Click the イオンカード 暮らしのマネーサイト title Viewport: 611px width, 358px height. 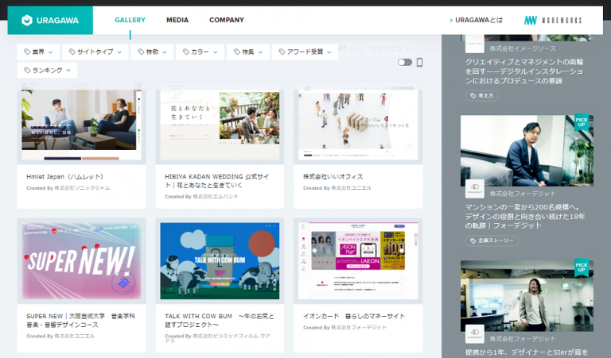tap(354, 316)
